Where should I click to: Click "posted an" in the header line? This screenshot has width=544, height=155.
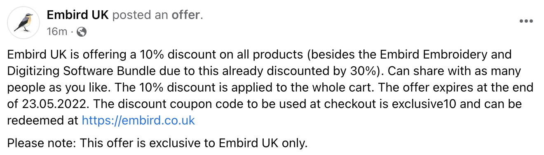pos(140,15)
